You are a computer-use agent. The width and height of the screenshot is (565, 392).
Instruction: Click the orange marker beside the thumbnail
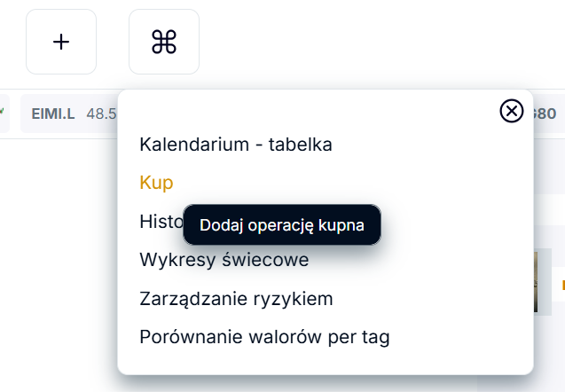coord(562,284)
